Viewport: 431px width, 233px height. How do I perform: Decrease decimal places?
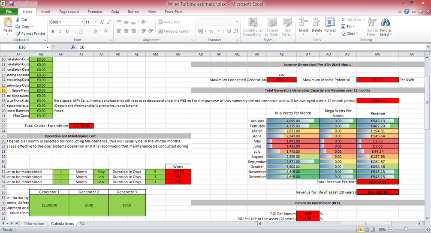point(235,31)
